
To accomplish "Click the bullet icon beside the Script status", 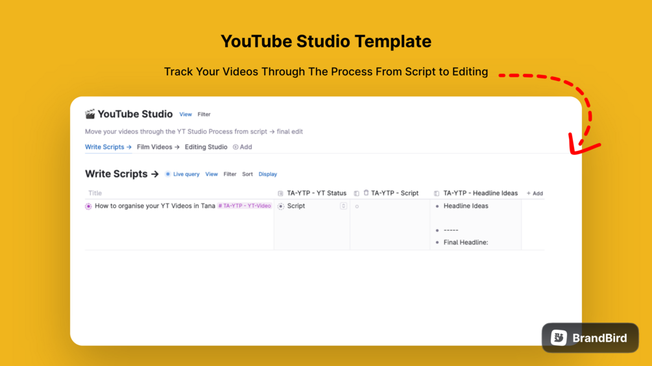I will pos(281,206).
